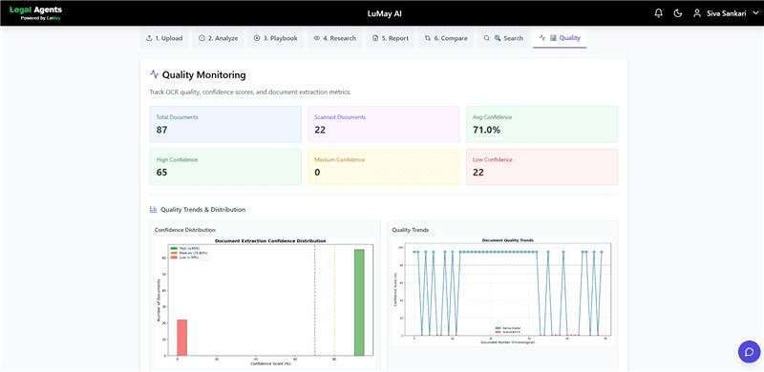The width and height of the screenshot is (764, 372).
Task: Click the Quality Trends & Distribution chart icon
Action: (x=154, y=210)
